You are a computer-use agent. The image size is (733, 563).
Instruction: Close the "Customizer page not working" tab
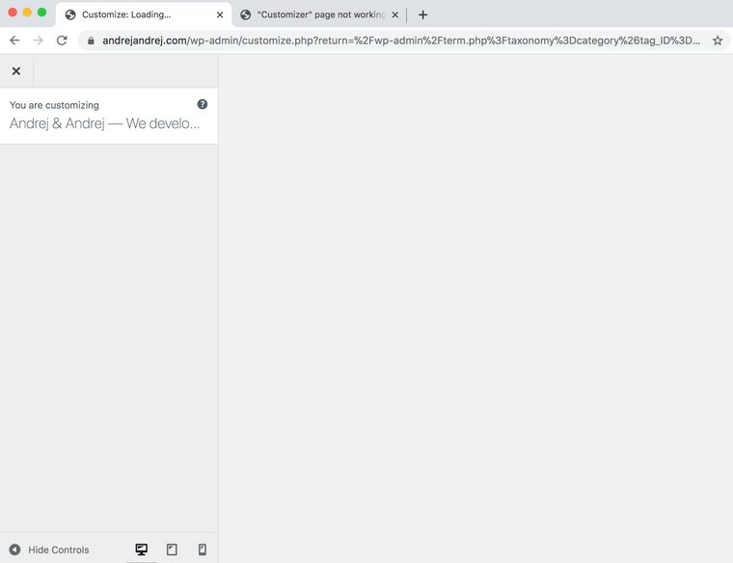coord(394,14)
